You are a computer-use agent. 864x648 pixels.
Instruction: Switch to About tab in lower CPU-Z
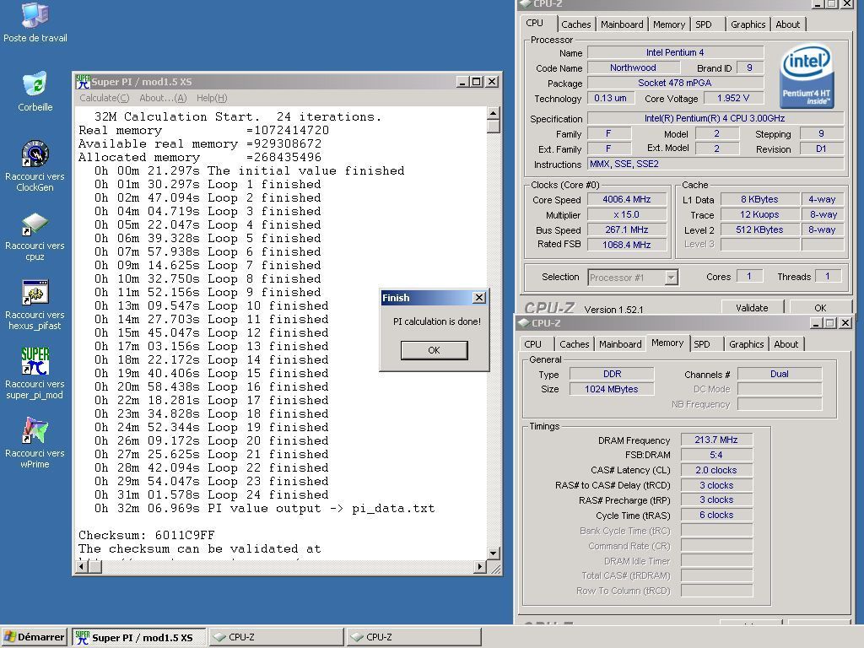[x=786, y=344]
